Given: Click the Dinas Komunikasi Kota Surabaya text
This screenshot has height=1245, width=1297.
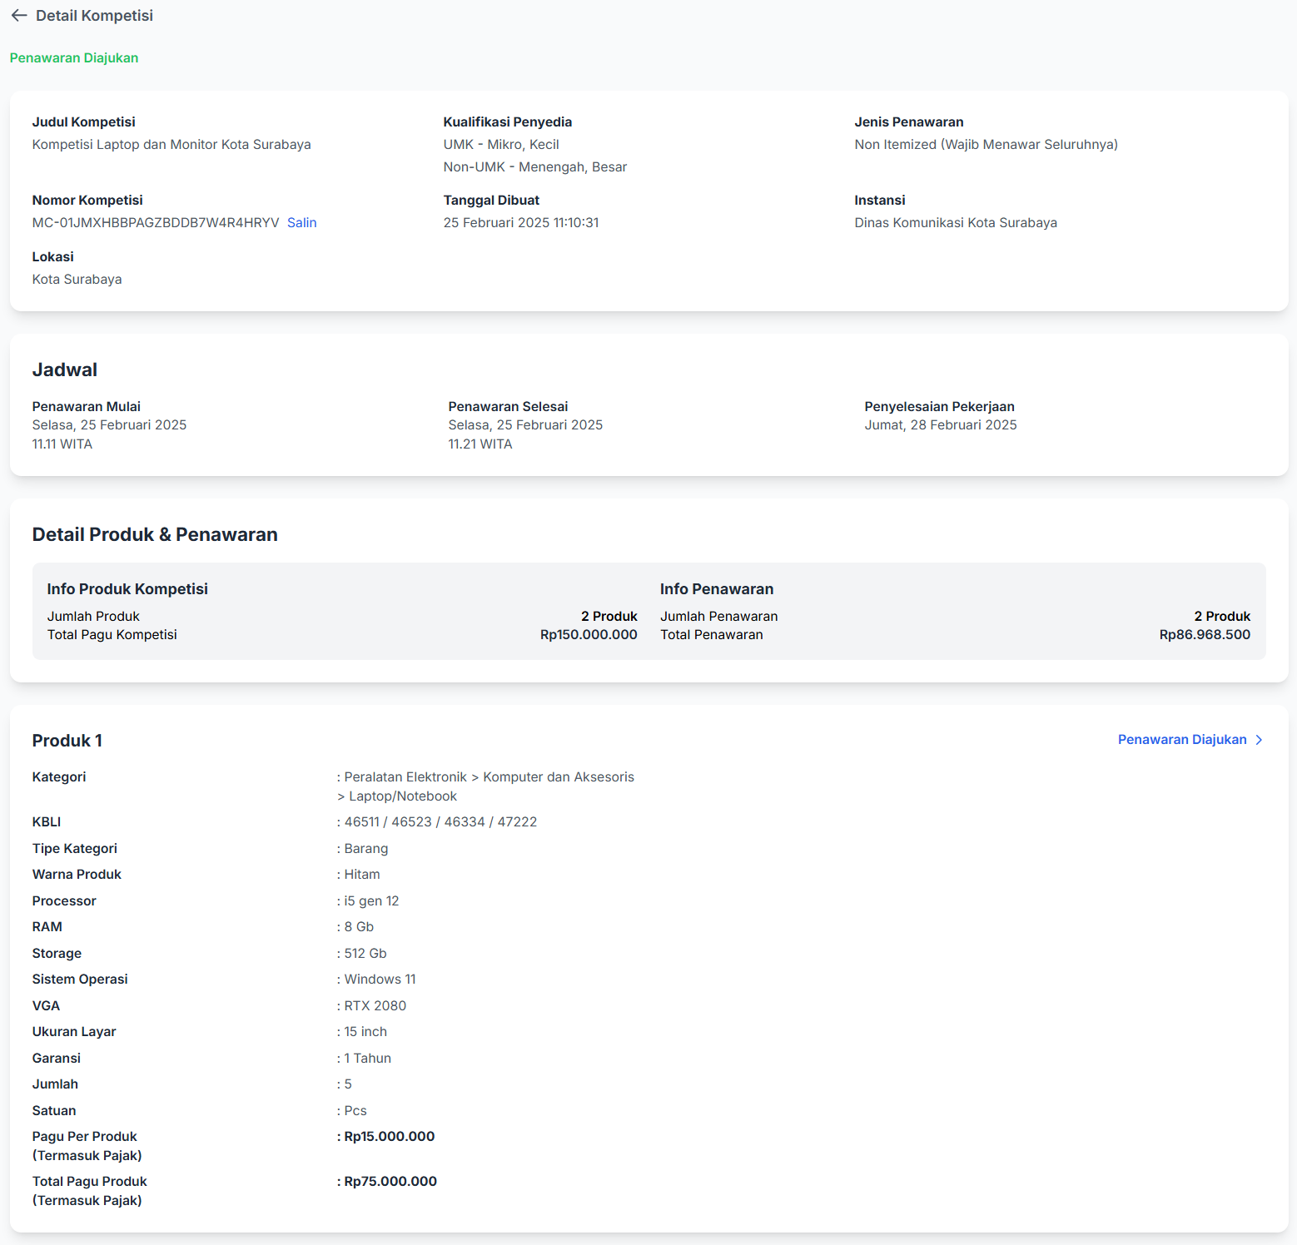Looking at the screenshot, I should 956,223.
